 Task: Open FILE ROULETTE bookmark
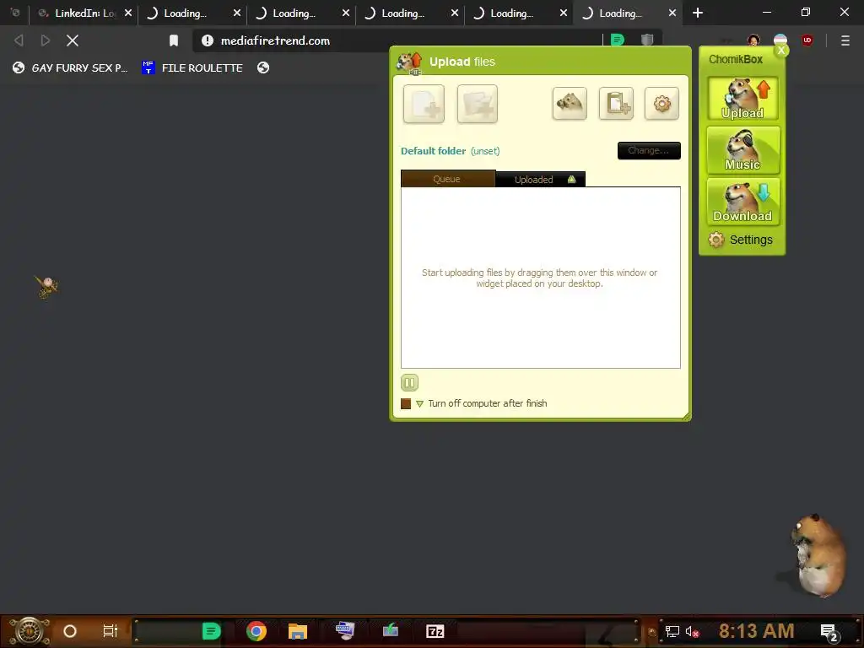[192, 67]
